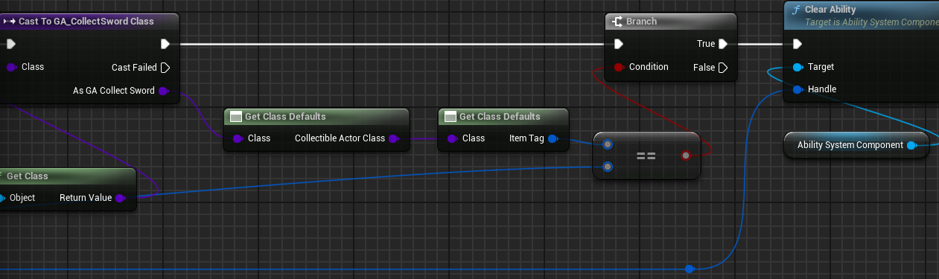Click the Cast Failed execution pin
Image resolution: width=939 pixels, height=279 pixels.
pyautogui.click(x=165, y=67)
